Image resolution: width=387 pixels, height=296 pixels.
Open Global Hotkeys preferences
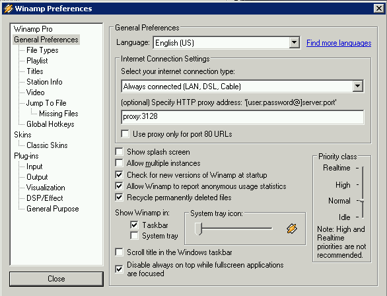coord(50,124)
